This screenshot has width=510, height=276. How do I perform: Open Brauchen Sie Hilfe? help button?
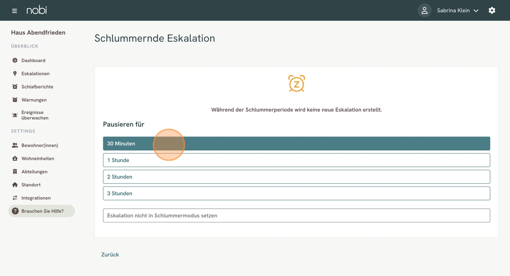41,211
